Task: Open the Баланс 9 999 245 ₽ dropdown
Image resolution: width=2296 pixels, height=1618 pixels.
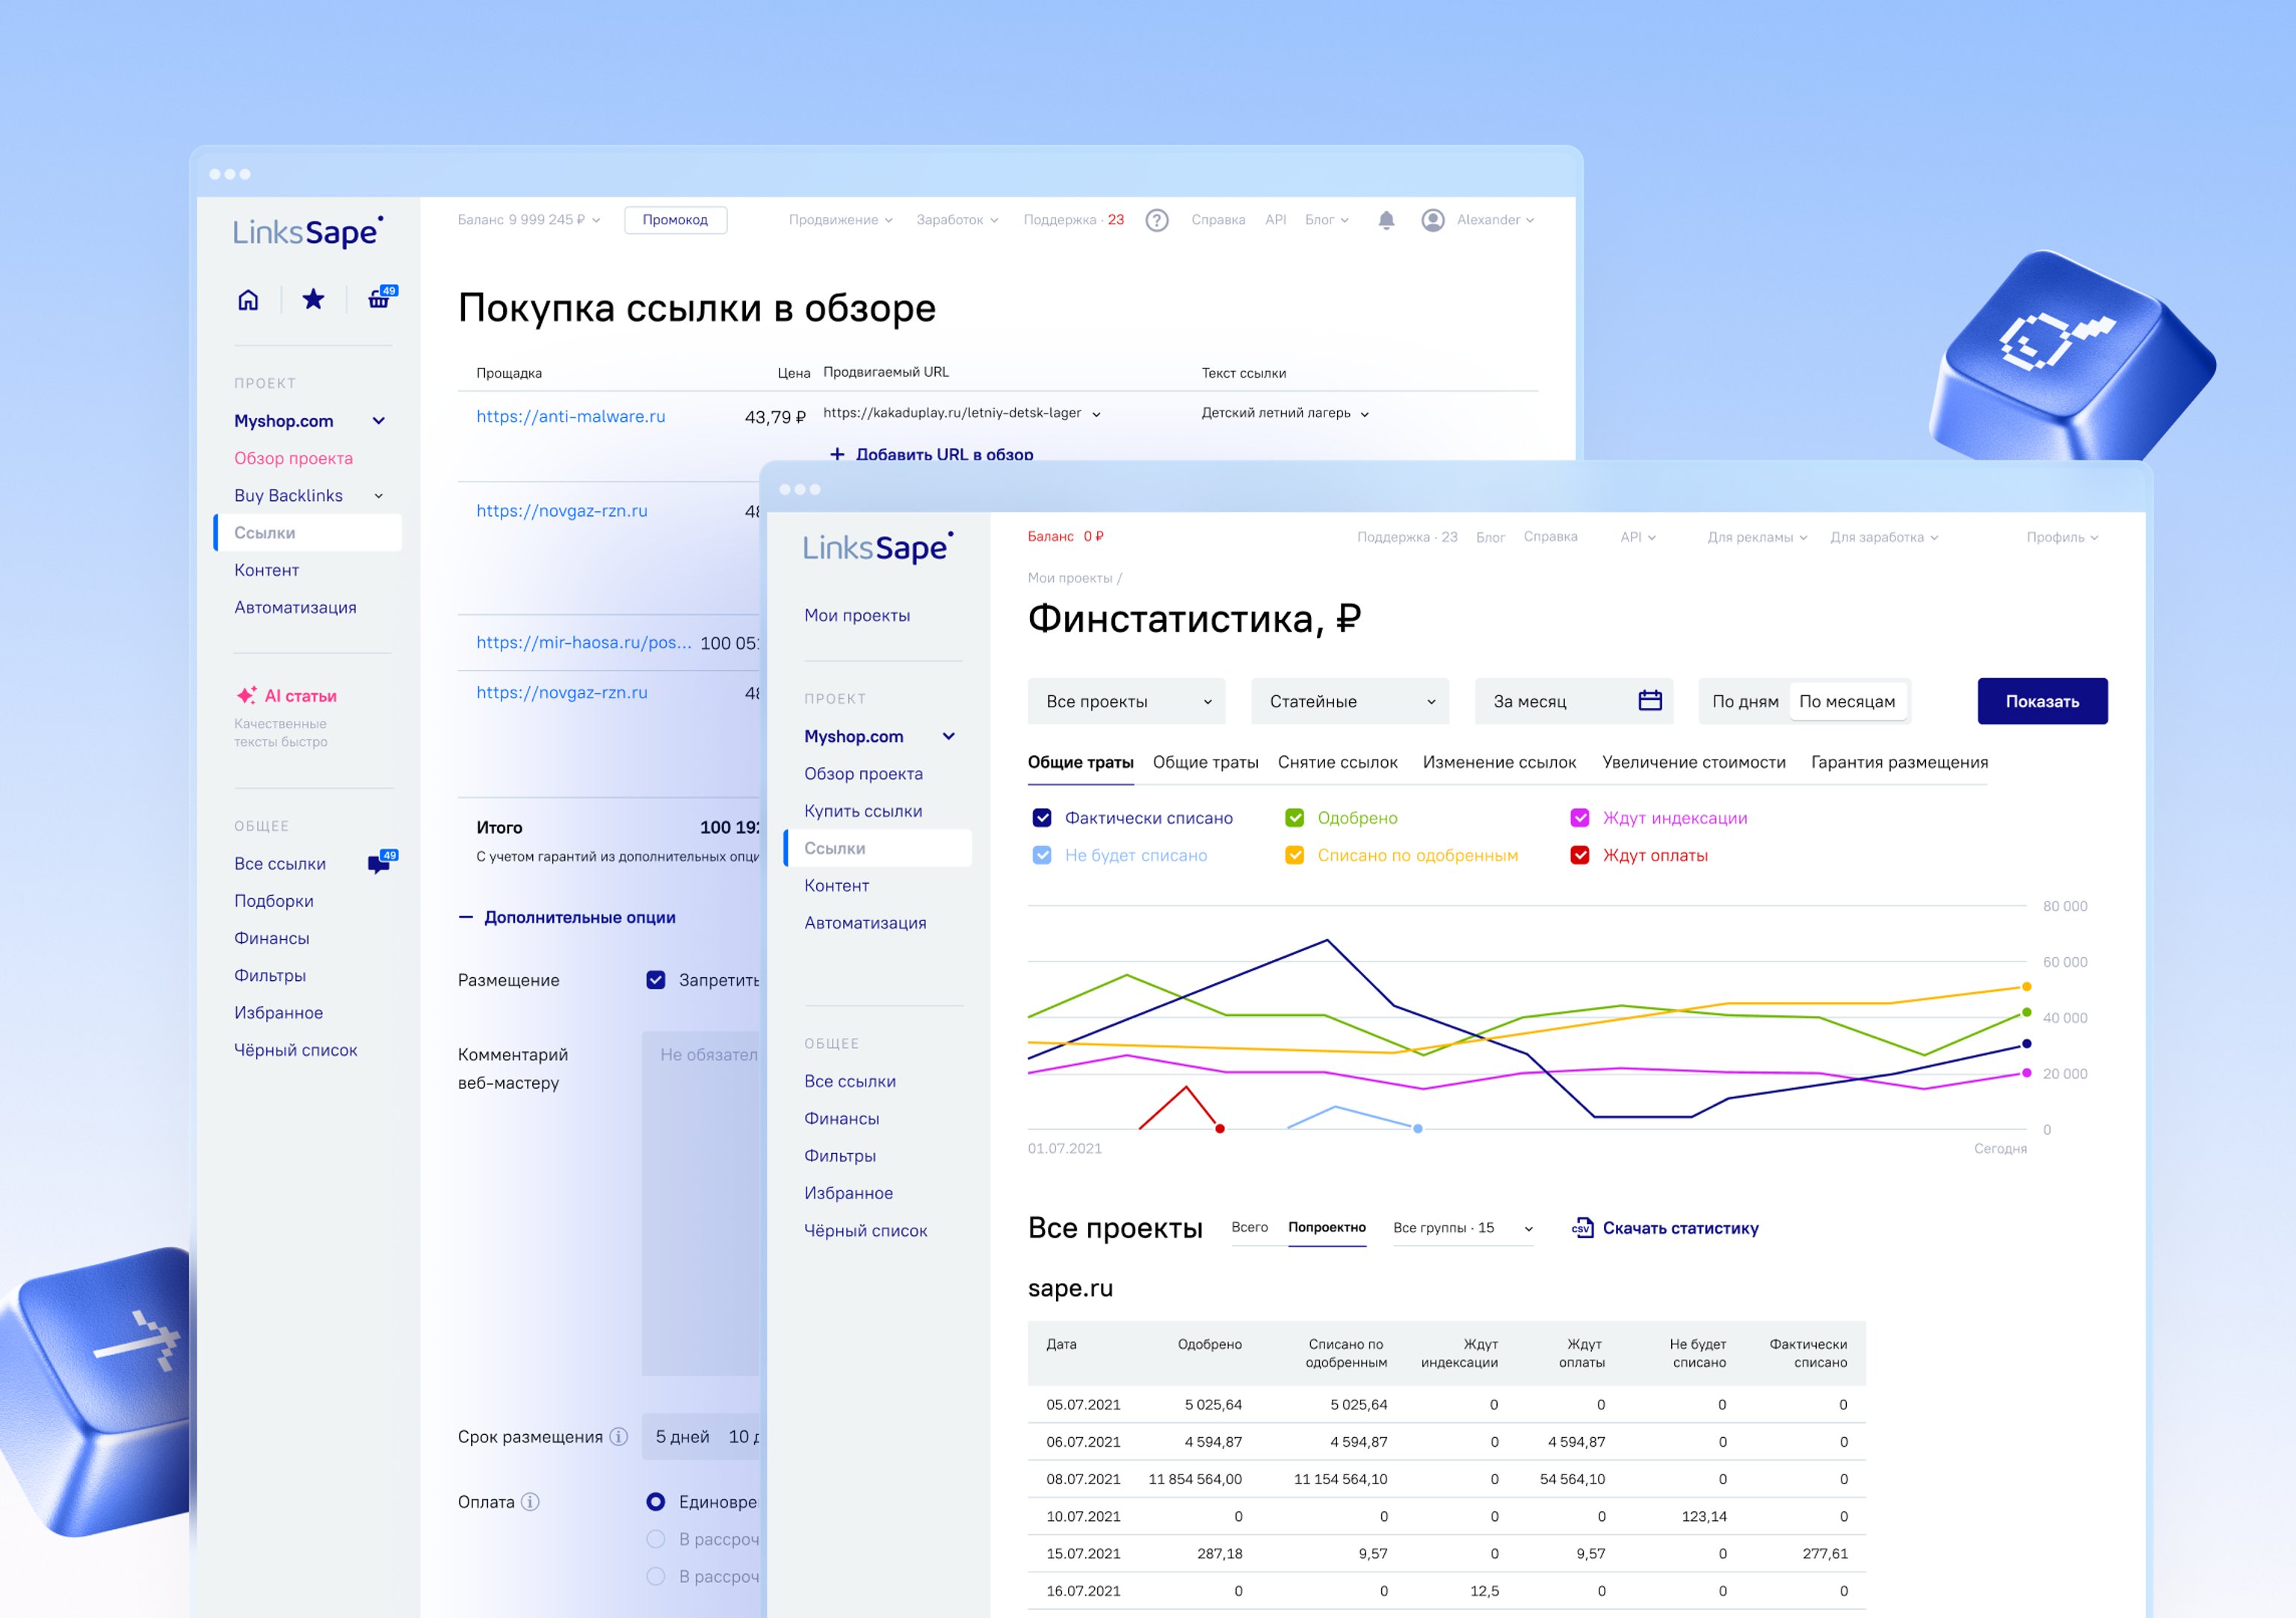Action: (529, 220)
